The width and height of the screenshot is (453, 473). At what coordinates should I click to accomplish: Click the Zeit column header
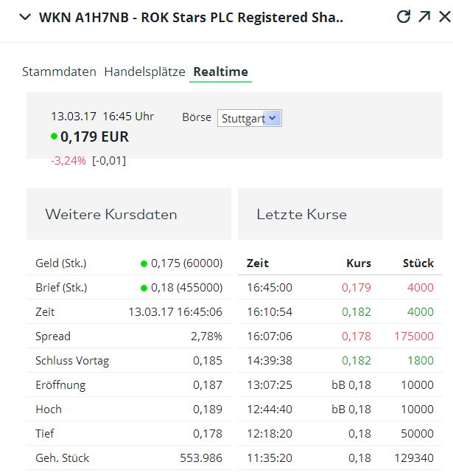point(258,263)
